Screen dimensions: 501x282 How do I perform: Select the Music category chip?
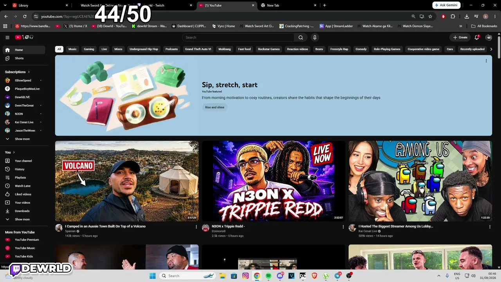72,49
